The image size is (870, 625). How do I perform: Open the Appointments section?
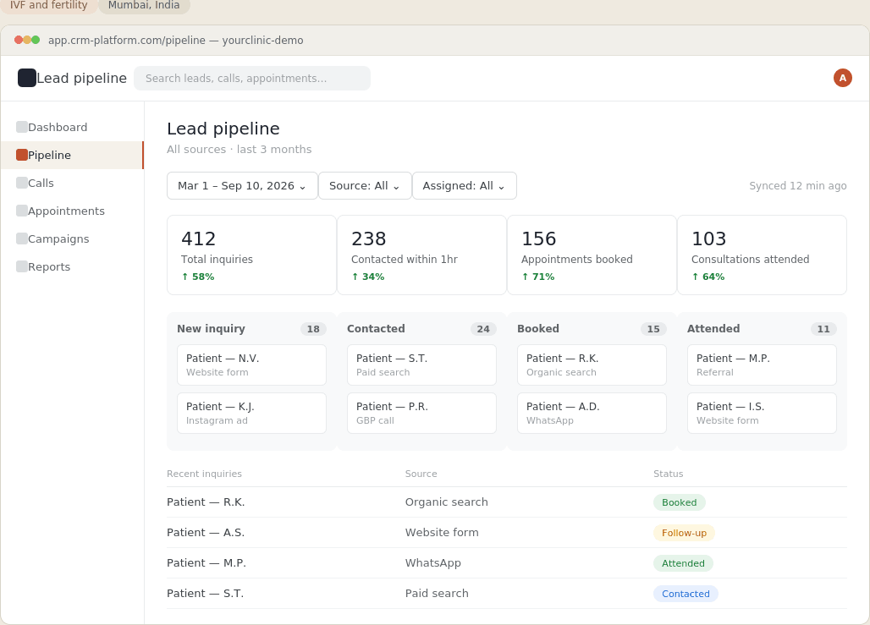[x=72, y=211]
